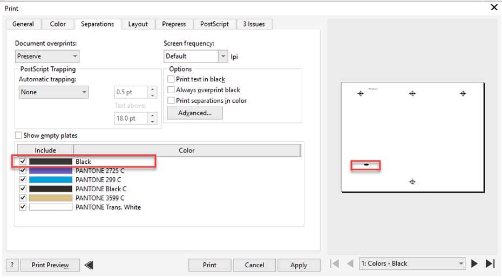Open Document overprints Preserve dropdown
Image resolution: width=502 pixels, height=278 pixels.
point(47,56)
